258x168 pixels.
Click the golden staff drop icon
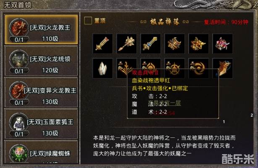[x=126, y=44]
